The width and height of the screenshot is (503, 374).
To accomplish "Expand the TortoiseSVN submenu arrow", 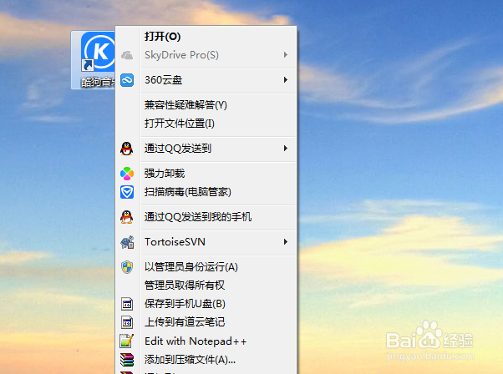I will (286, 241).
